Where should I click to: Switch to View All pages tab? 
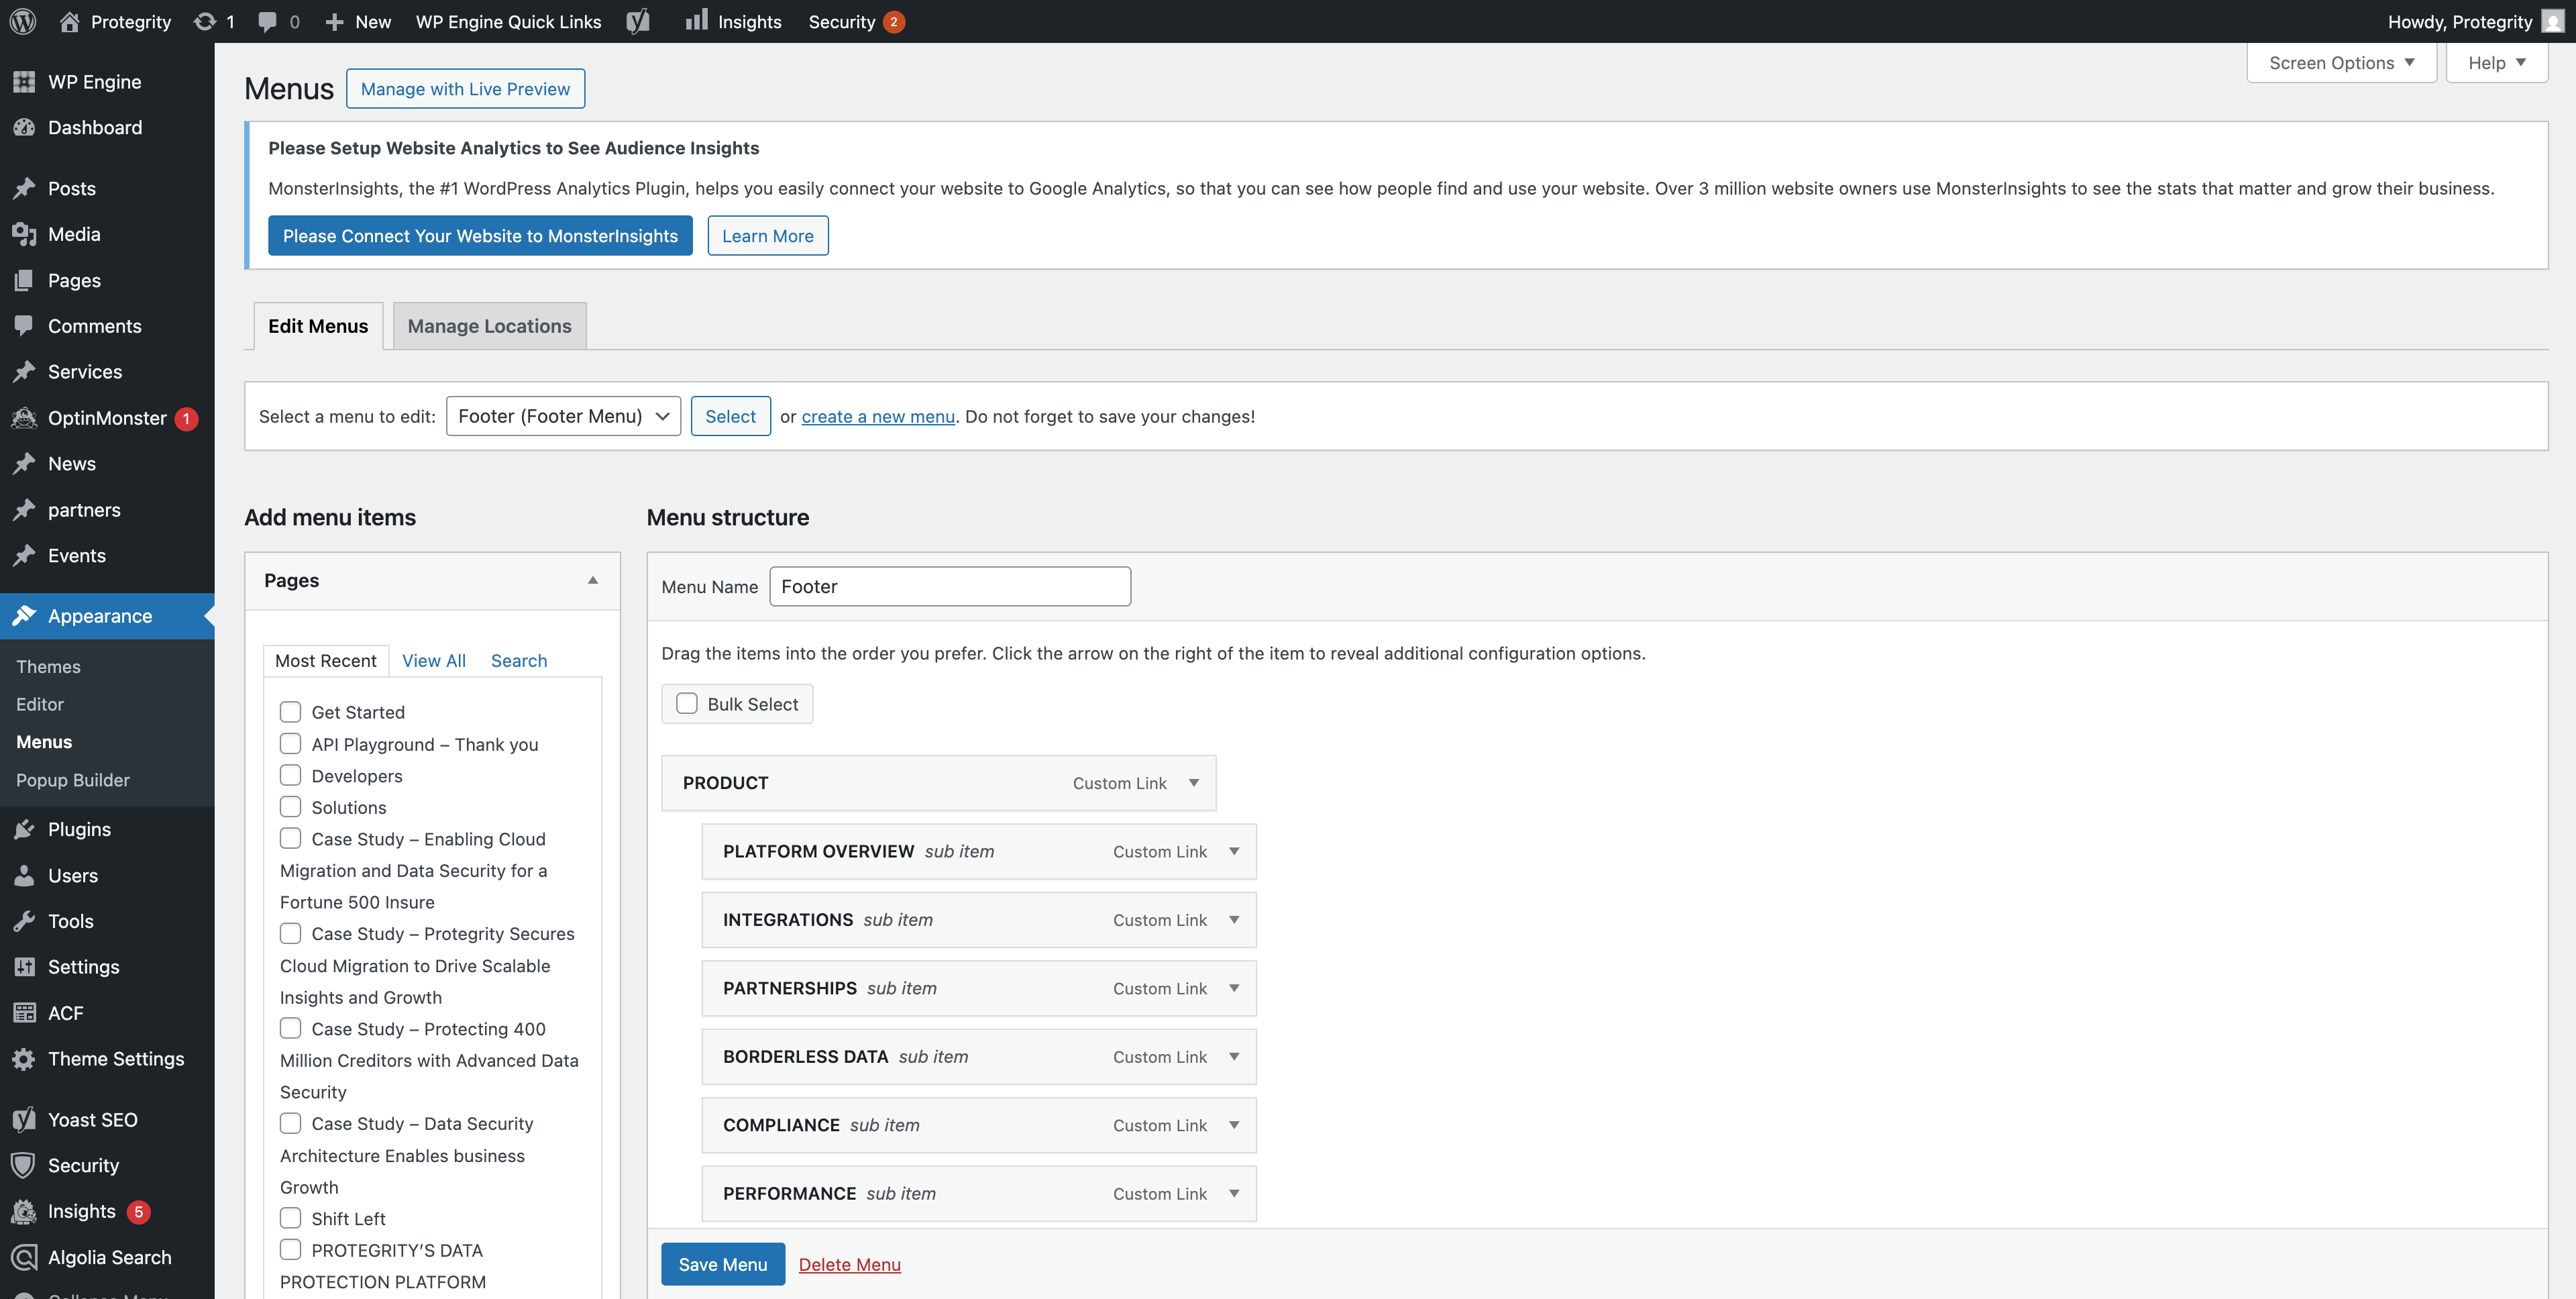433,660
